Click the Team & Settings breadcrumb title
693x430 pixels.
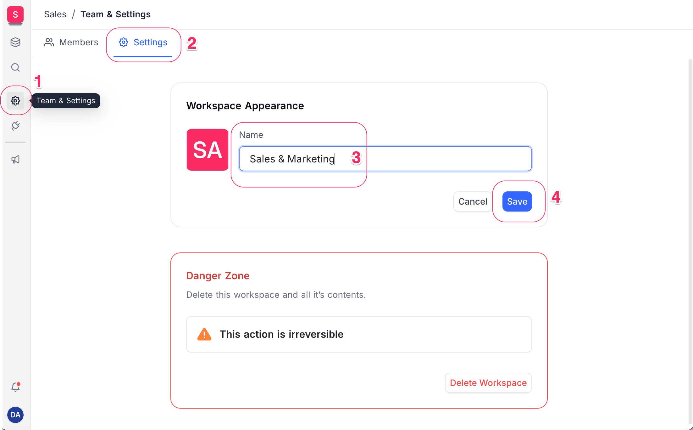coord(115,14)
